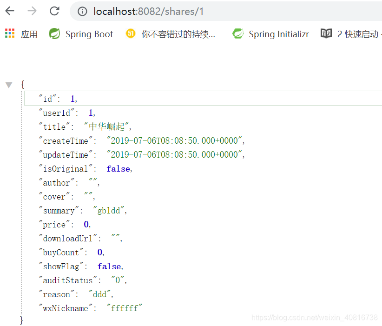The image size is (382, 326).
Task: Open the Spring Boot bookmark
Action: pos(89,34)
